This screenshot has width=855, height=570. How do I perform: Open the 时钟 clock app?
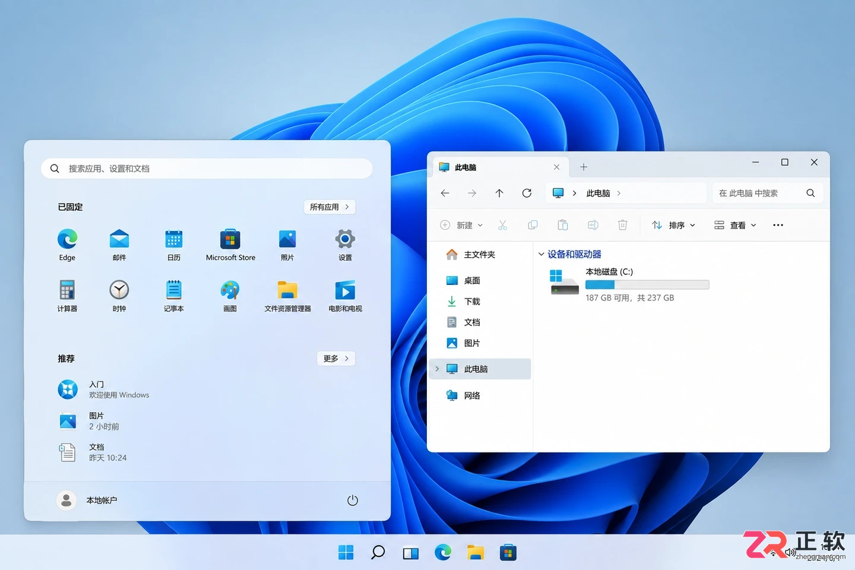pos(119,296)
